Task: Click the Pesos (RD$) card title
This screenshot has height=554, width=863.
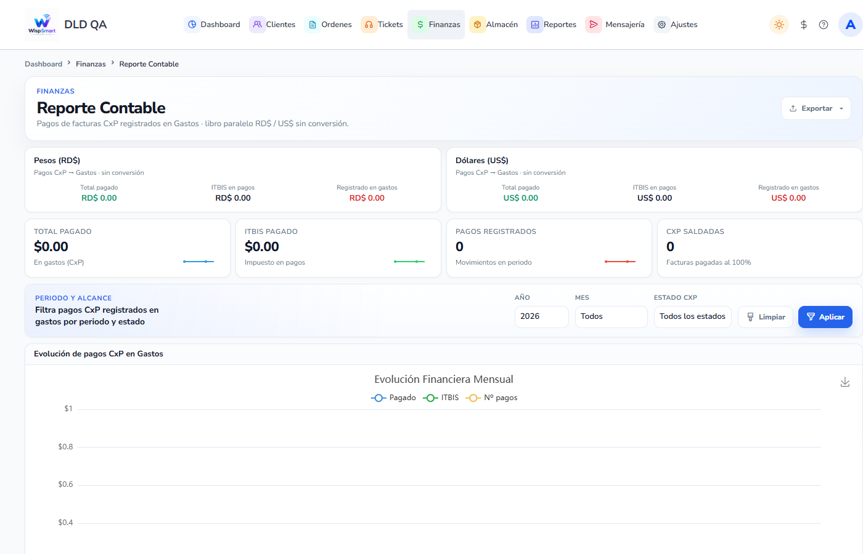Action: [57, 161]
